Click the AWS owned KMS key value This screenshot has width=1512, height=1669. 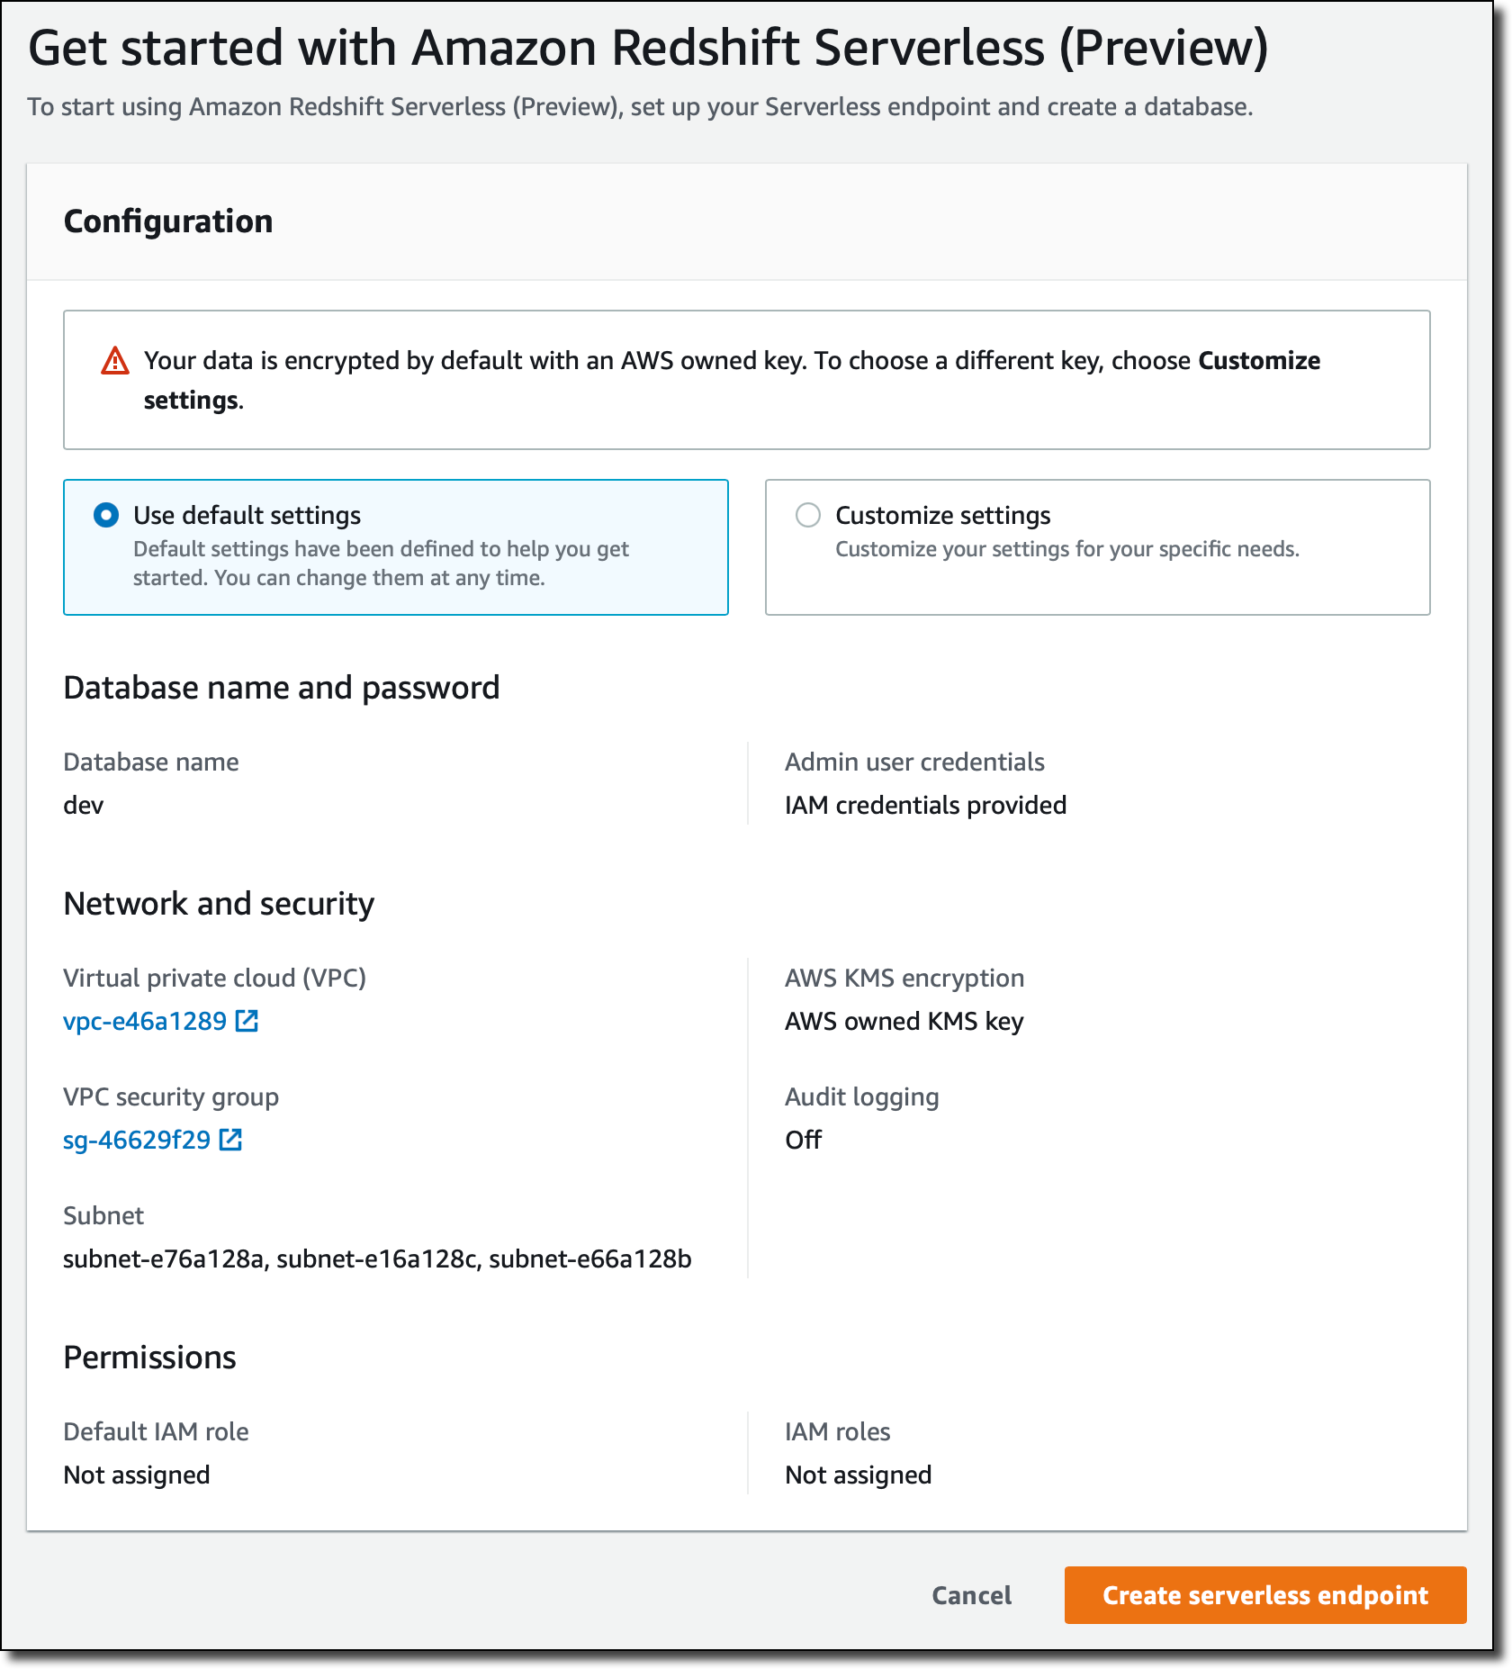point(904,1021)
